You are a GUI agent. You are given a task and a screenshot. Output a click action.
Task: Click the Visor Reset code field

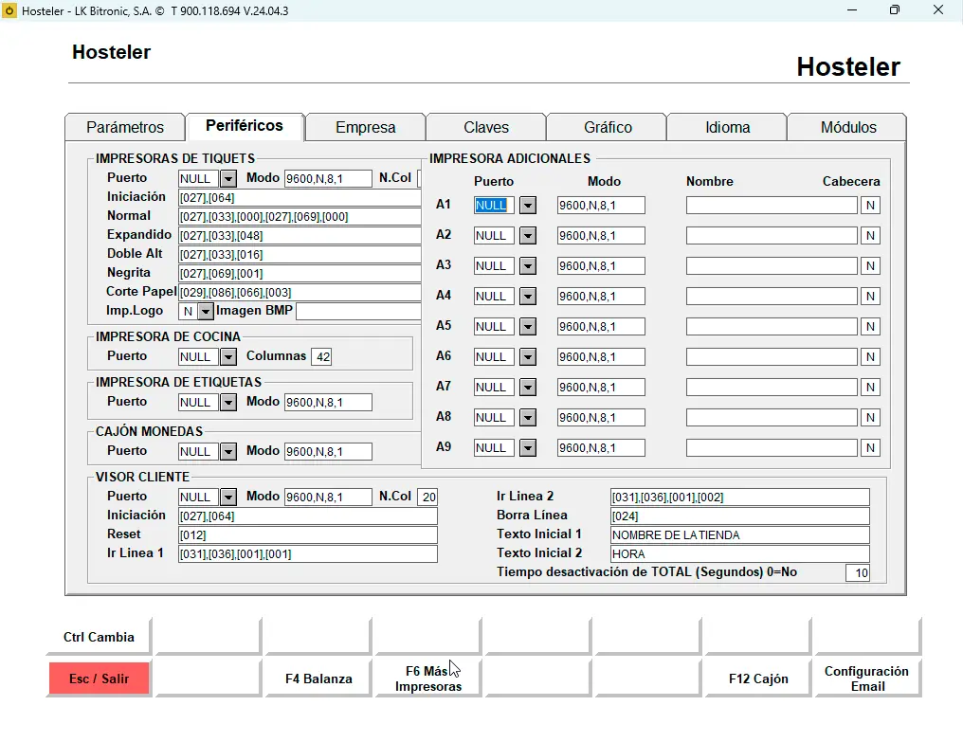pyautogui.click(x=308, y=535)
